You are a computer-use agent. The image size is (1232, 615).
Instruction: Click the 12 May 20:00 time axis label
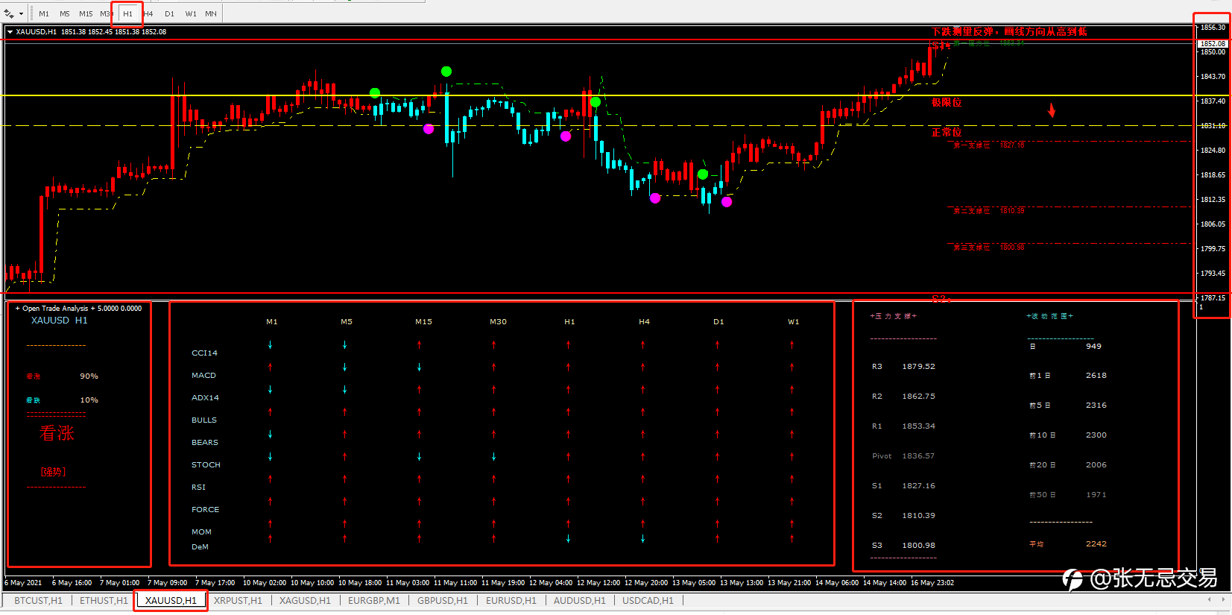tap(645, 583)
